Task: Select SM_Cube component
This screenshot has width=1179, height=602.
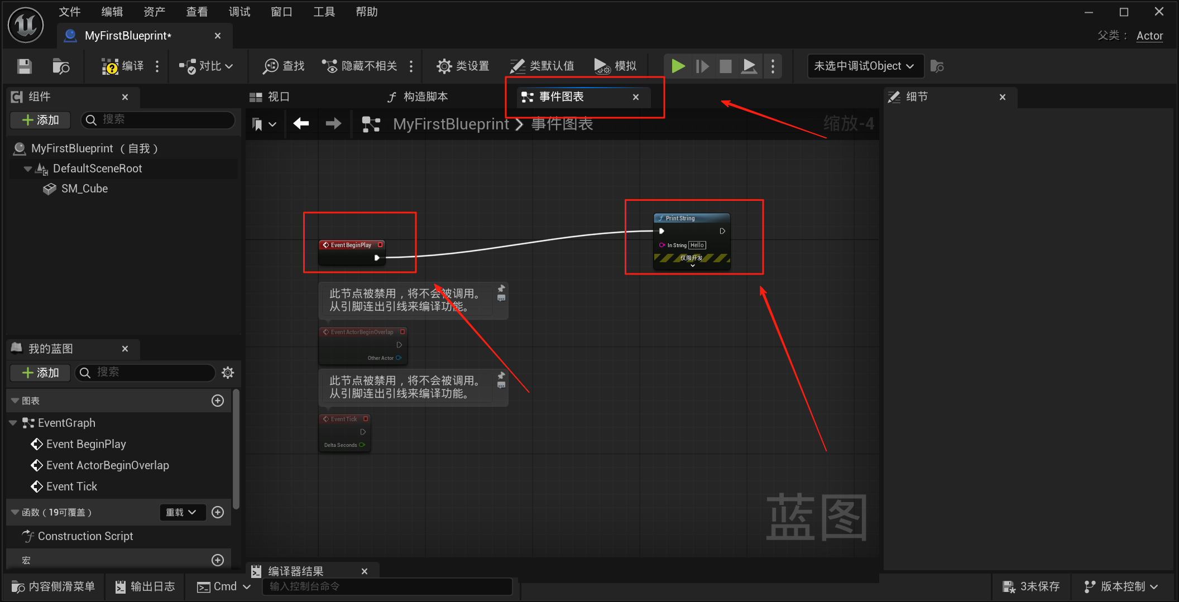Action: tap(84, 189)
